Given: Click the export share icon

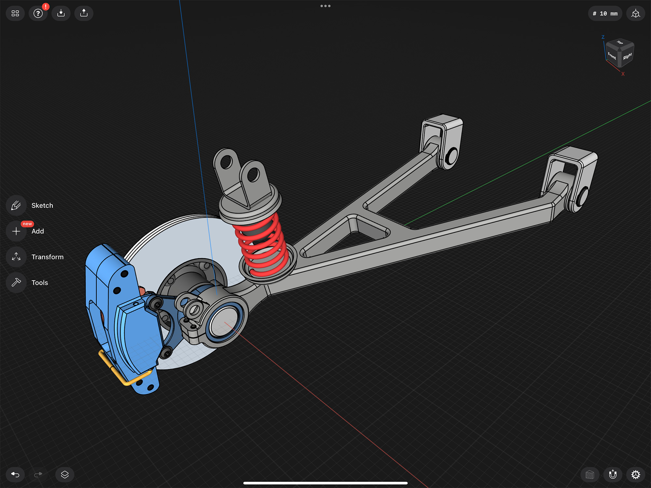Looking at the screenshot, I should coord(84,13).
